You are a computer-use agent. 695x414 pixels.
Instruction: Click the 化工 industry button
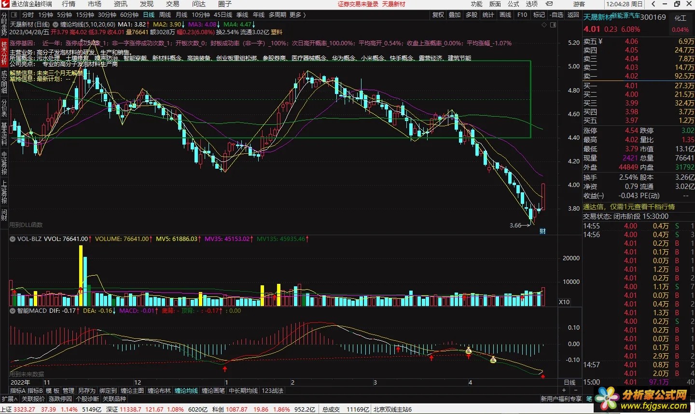tap(681, 18)
